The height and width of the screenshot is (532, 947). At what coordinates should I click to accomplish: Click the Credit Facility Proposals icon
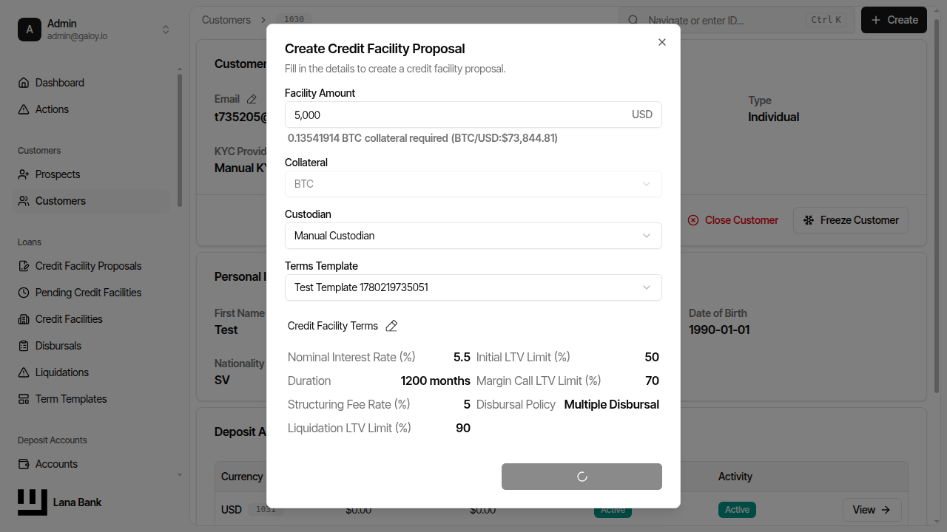24,266
